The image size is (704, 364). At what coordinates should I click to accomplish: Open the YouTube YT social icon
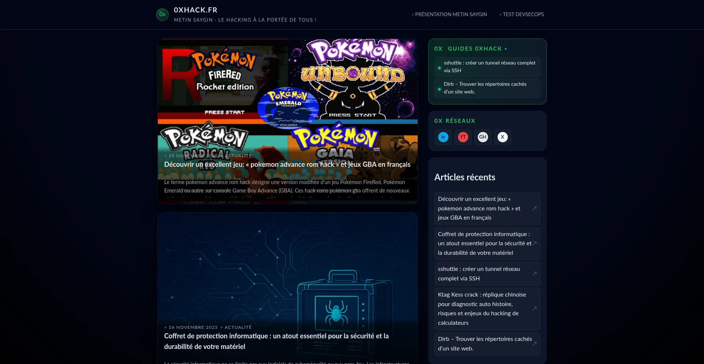463,137
